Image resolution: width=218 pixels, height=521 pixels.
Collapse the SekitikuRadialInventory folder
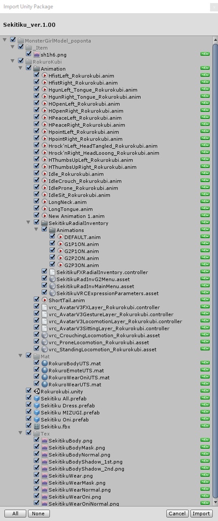(28, 223)
